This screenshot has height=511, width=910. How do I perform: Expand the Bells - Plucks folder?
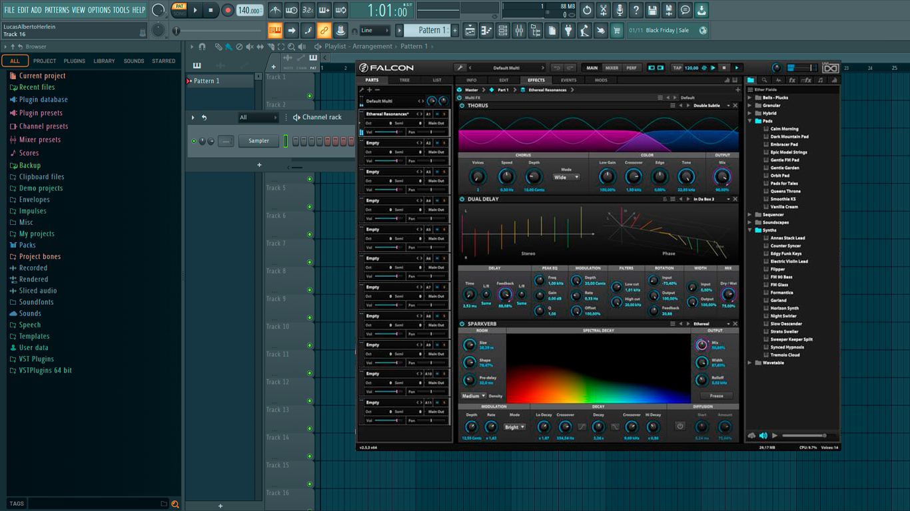750,98
